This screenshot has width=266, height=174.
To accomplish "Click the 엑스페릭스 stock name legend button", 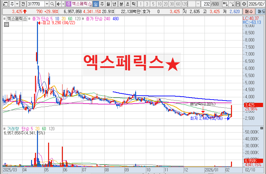I will [17, 19].
